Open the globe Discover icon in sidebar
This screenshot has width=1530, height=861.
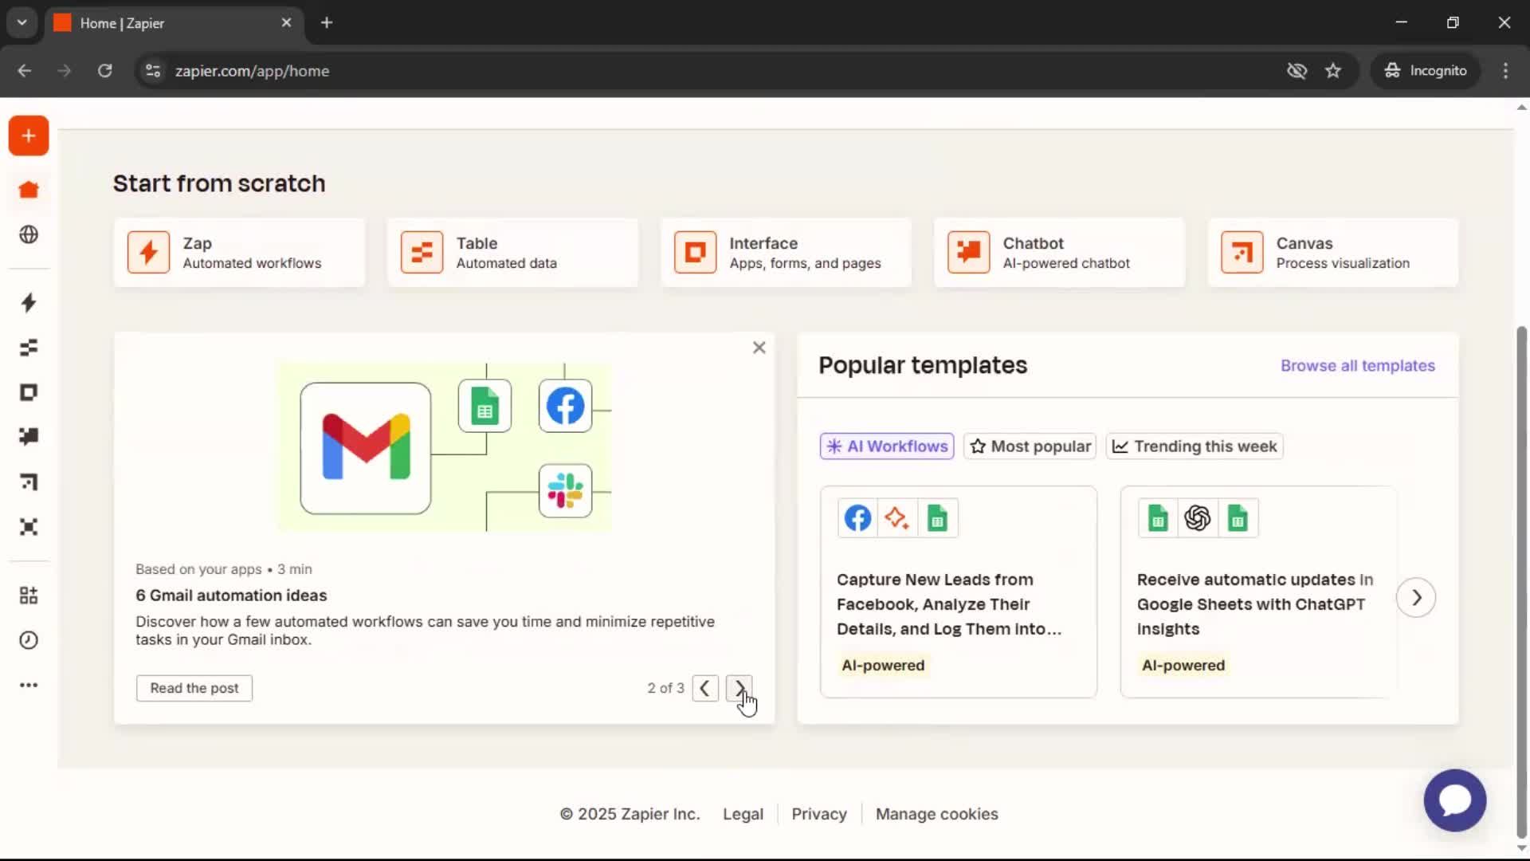[29, 234]
